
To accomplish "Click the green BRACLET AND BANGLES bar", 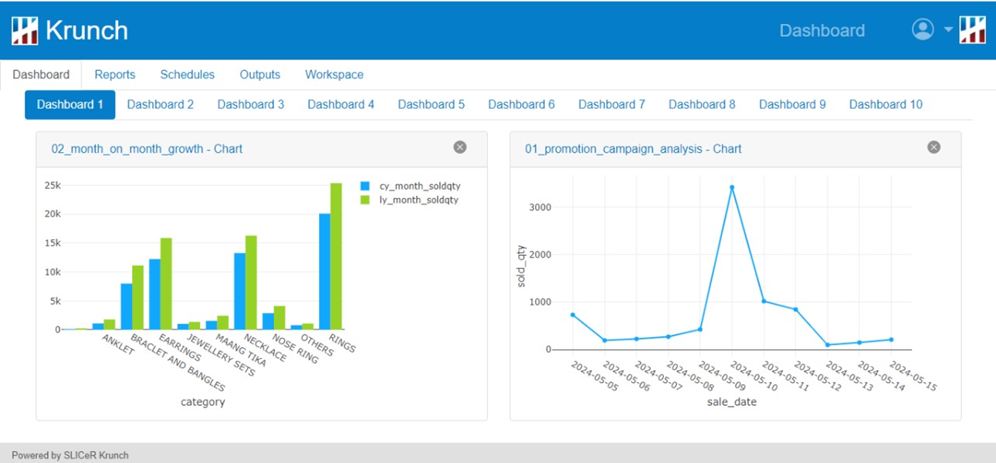I will click(137, 298).
